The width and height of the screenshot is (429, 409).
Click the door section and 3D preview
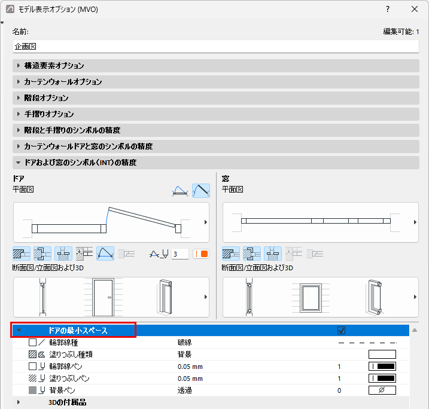click(x=111, y=297)
